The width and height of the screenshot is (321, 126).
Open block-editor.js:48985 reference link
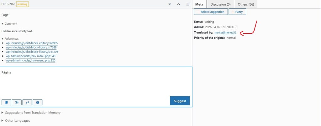[x=32, y=43]
